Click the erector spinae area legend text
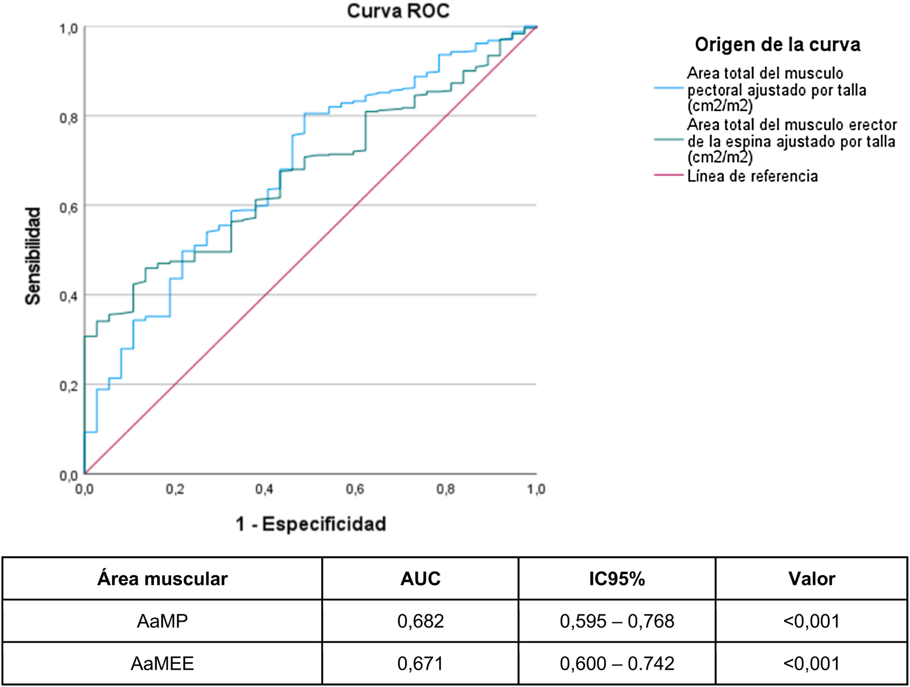The width and height of the screenshot is (910, 687). [791, 141]
